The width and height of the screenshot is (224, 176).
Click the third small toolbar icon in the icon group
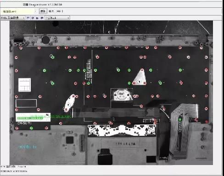(37, 18)
